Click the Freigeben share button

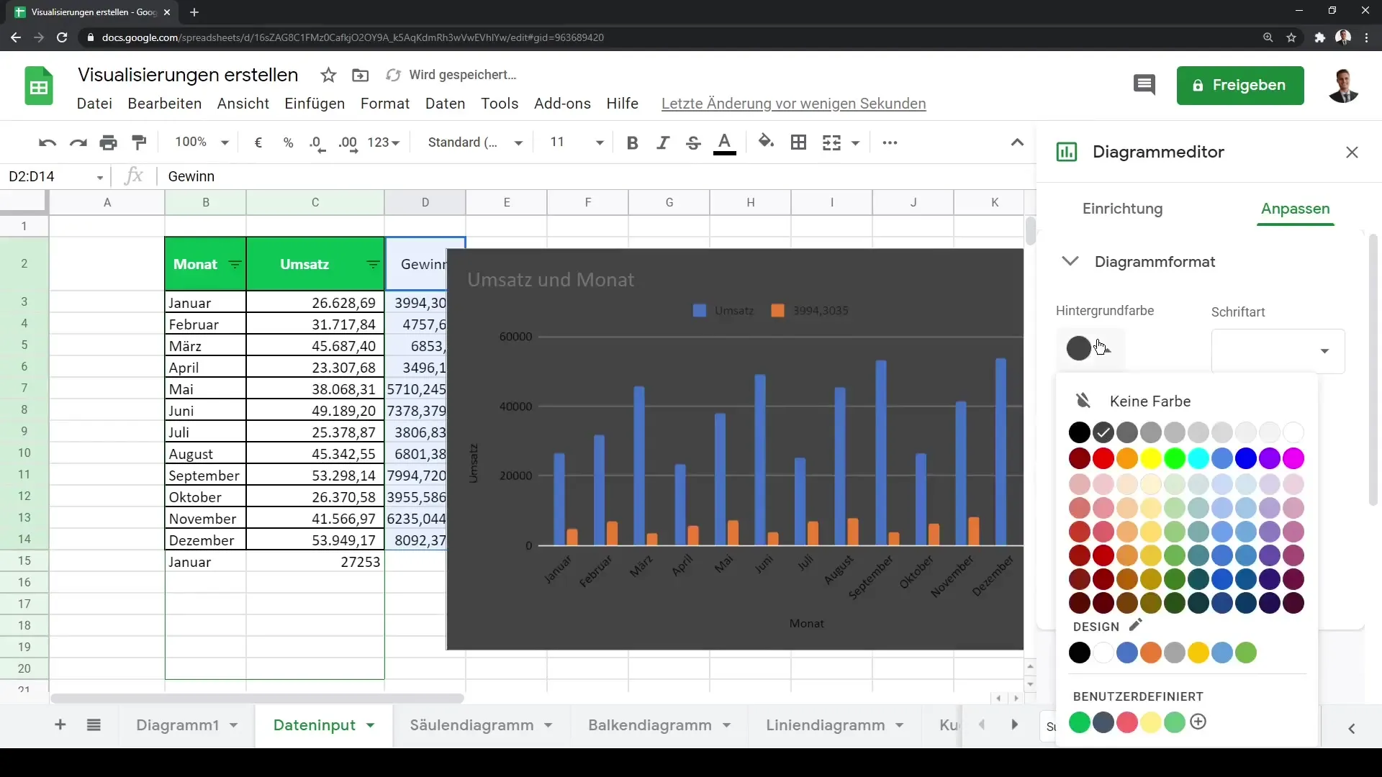(1239, 85)
